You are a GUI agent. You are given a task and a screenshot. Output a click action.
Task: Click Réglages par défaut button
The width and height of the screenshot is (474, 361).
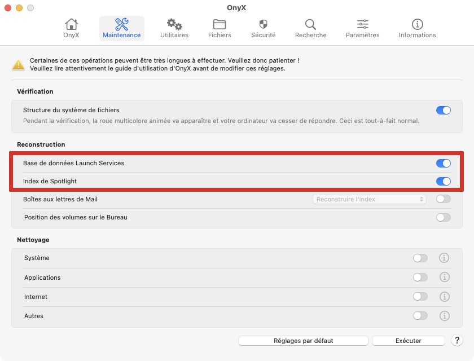[x=303, y=341]
